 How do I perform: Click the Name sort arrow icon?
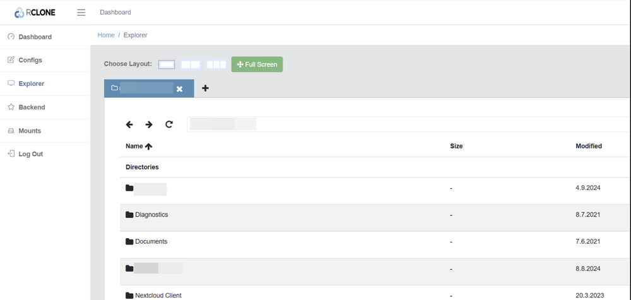[148, 147]
